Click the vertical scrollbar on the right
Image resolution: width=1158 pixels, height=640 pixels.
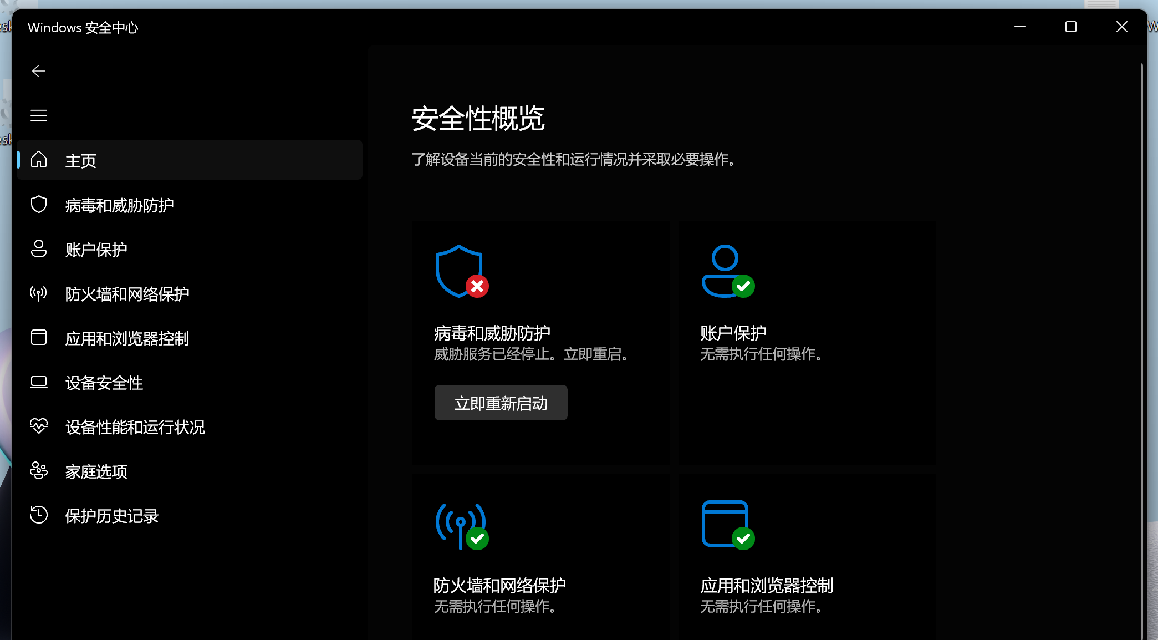(1142, 352)
